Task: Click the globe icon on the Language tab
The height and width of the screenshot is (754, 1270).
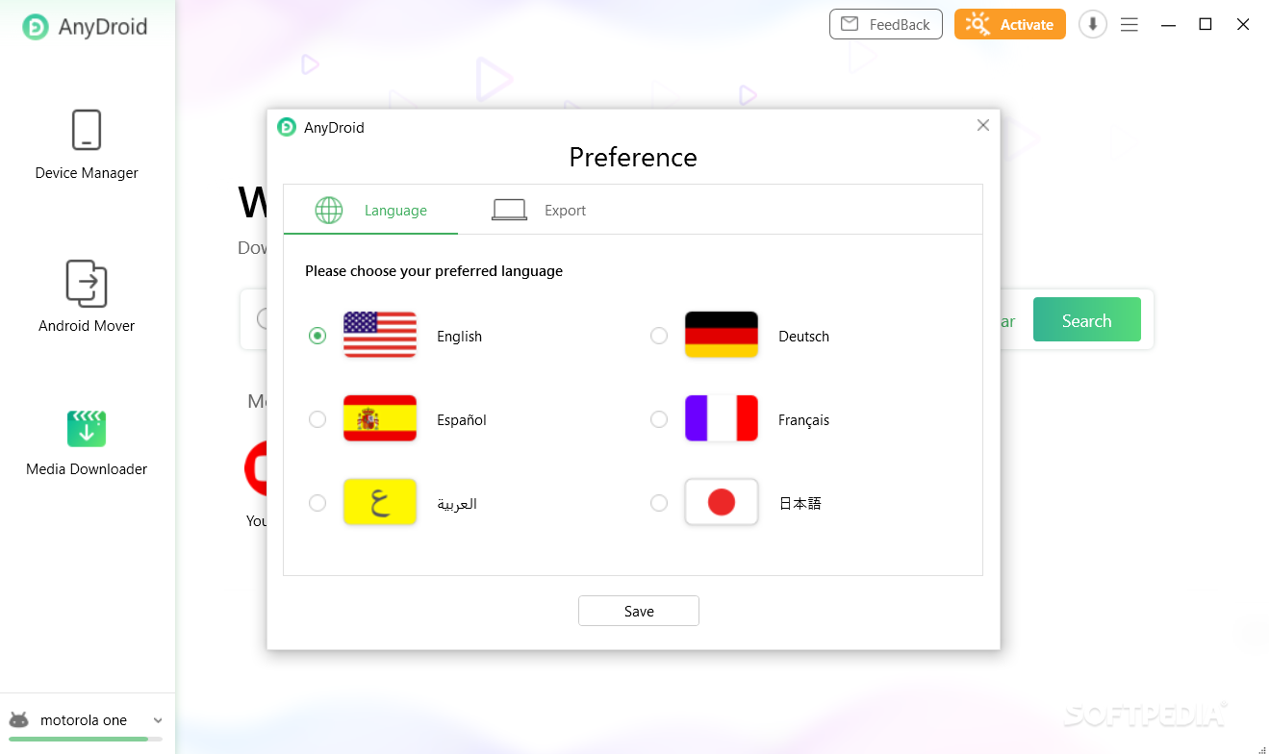Action: pyautogui.click(x=329, y=211)
